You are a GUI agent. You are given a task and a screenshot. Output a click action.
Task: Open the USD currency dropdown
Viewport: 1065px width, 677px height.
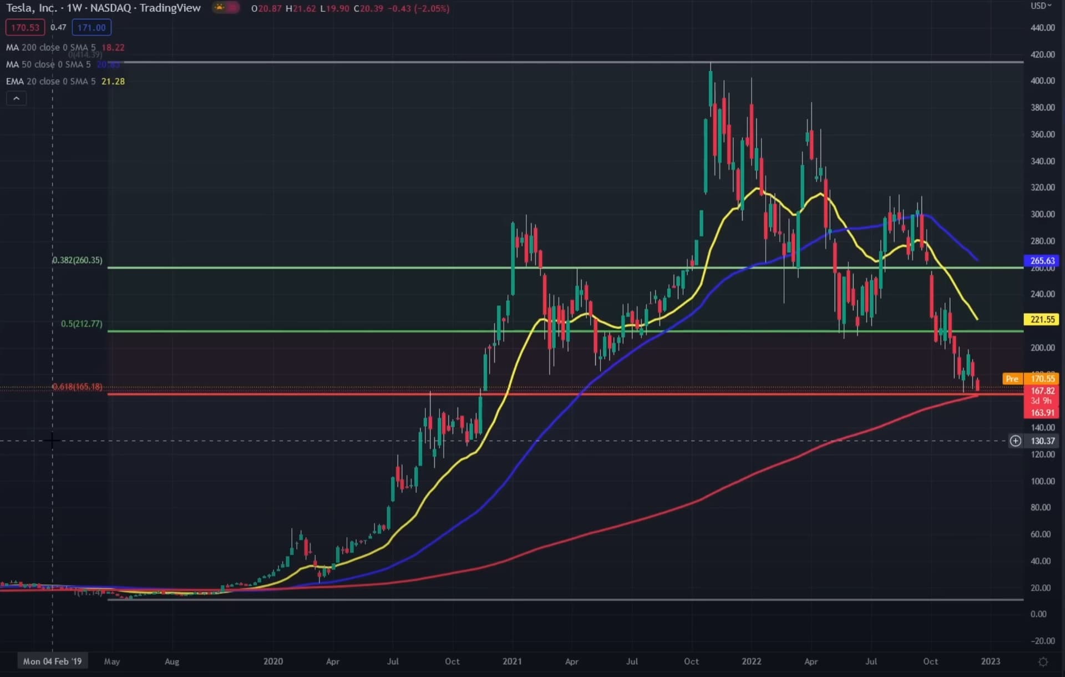1041,6
